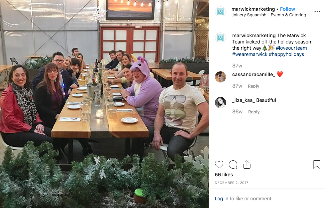Open Joinery Squamish location link
The width and height of the screenshot is (325, 208).
point(269,15)
